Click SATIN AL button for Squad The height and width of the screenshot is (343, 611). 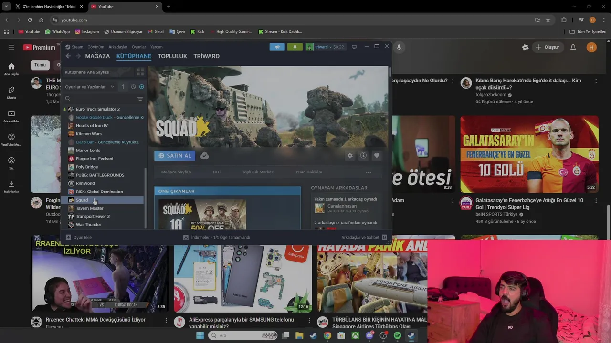175,156
